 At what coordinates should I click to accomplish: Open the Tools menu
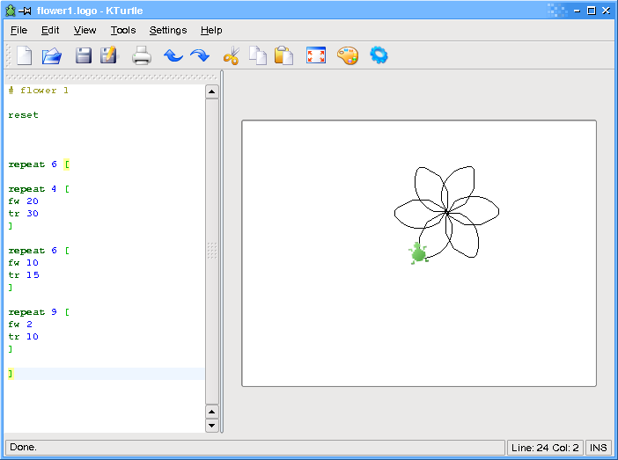[123, 30]
